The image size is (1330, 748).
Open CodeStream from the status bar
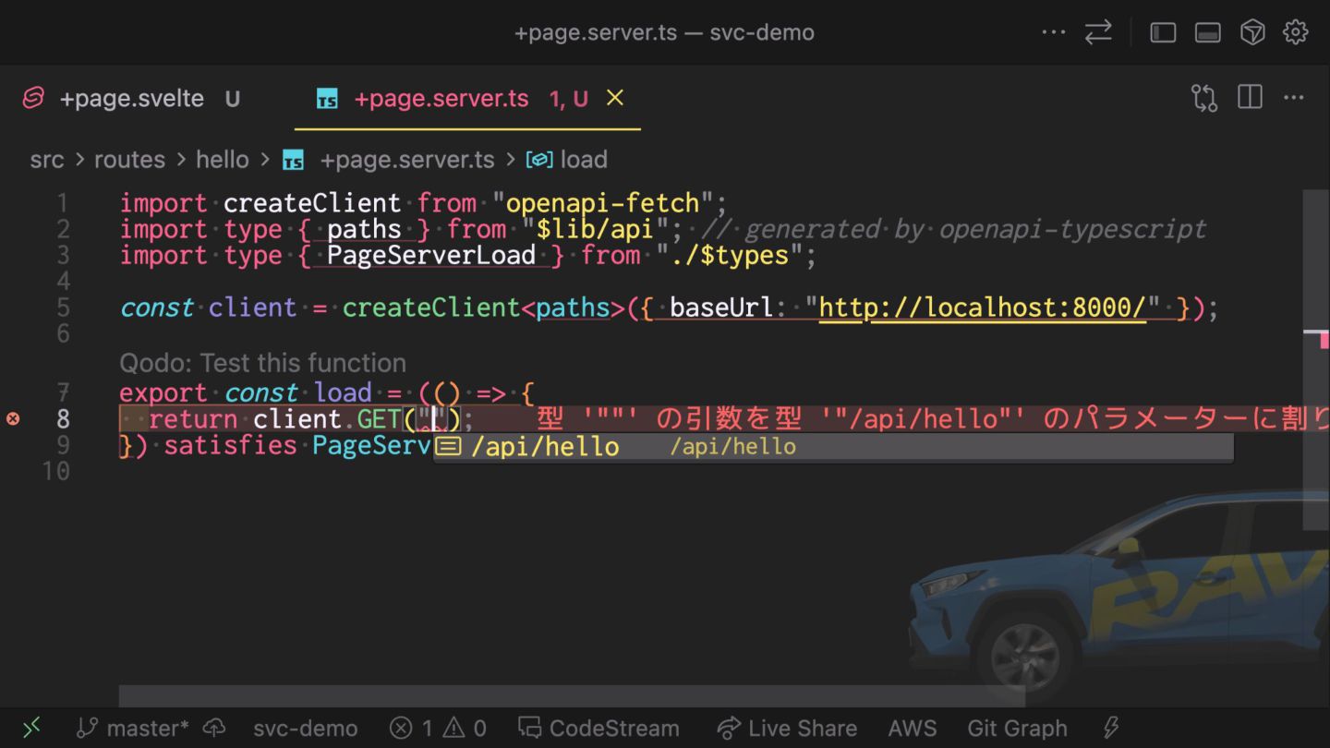click(x=598, y=729)
